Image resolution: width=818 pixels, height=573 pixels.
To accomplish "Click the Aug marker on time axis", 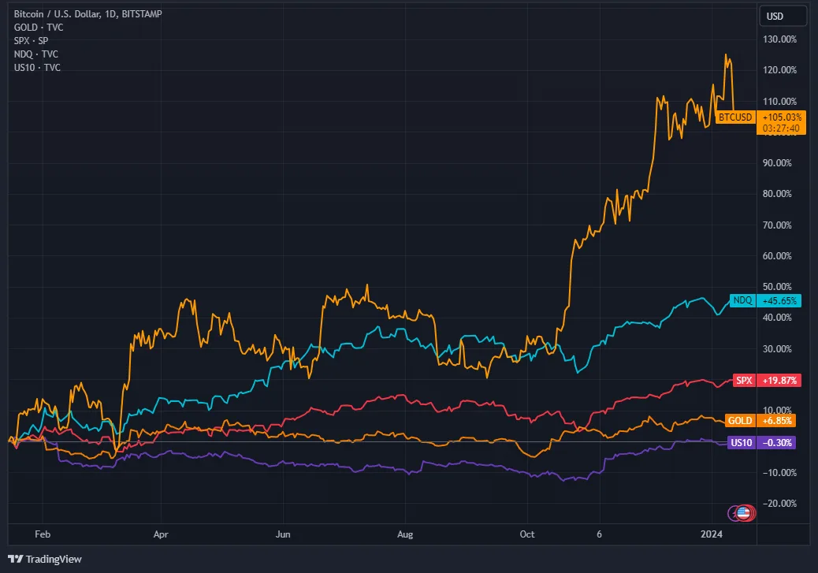I will coord(405,534).
